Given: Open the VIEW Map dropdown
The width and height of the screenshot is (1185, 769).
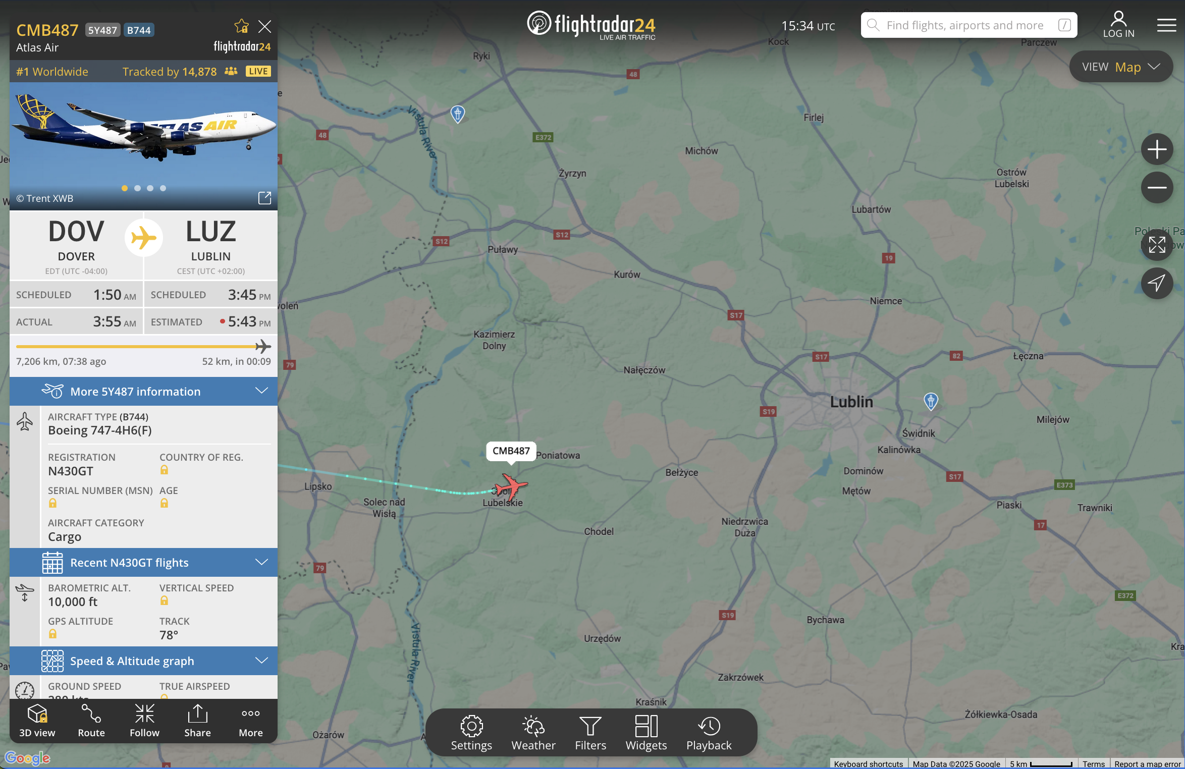Looking at the screenshot, I should coord(1121,67).
